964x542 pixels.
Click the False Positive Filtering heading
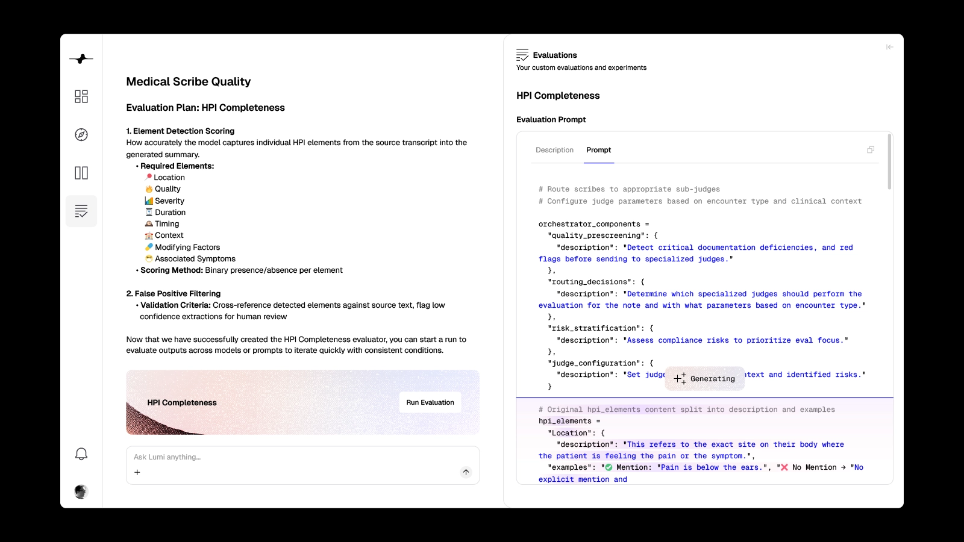point(174,294)
